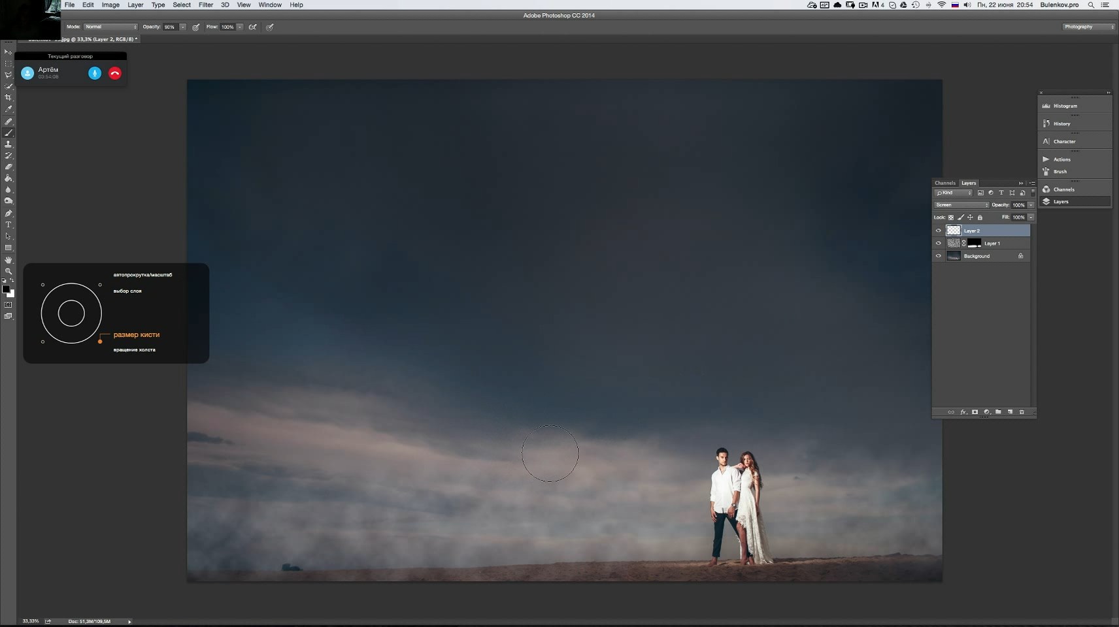Screen dimensions: 1119x627
Task: Select the Zoom tool in toolbar
Action: [8, 271]
